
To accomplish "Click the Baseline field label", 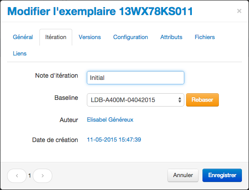I will (x=66, y=98).
